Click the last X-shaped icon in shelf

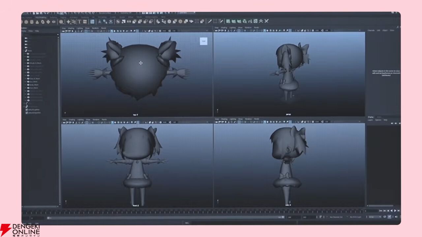click(x=266, y=21)
